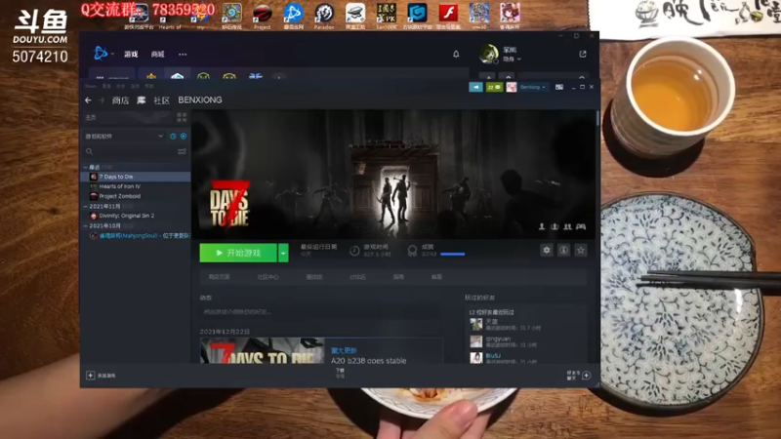Select the MahjongSoul entry in library

136,235
